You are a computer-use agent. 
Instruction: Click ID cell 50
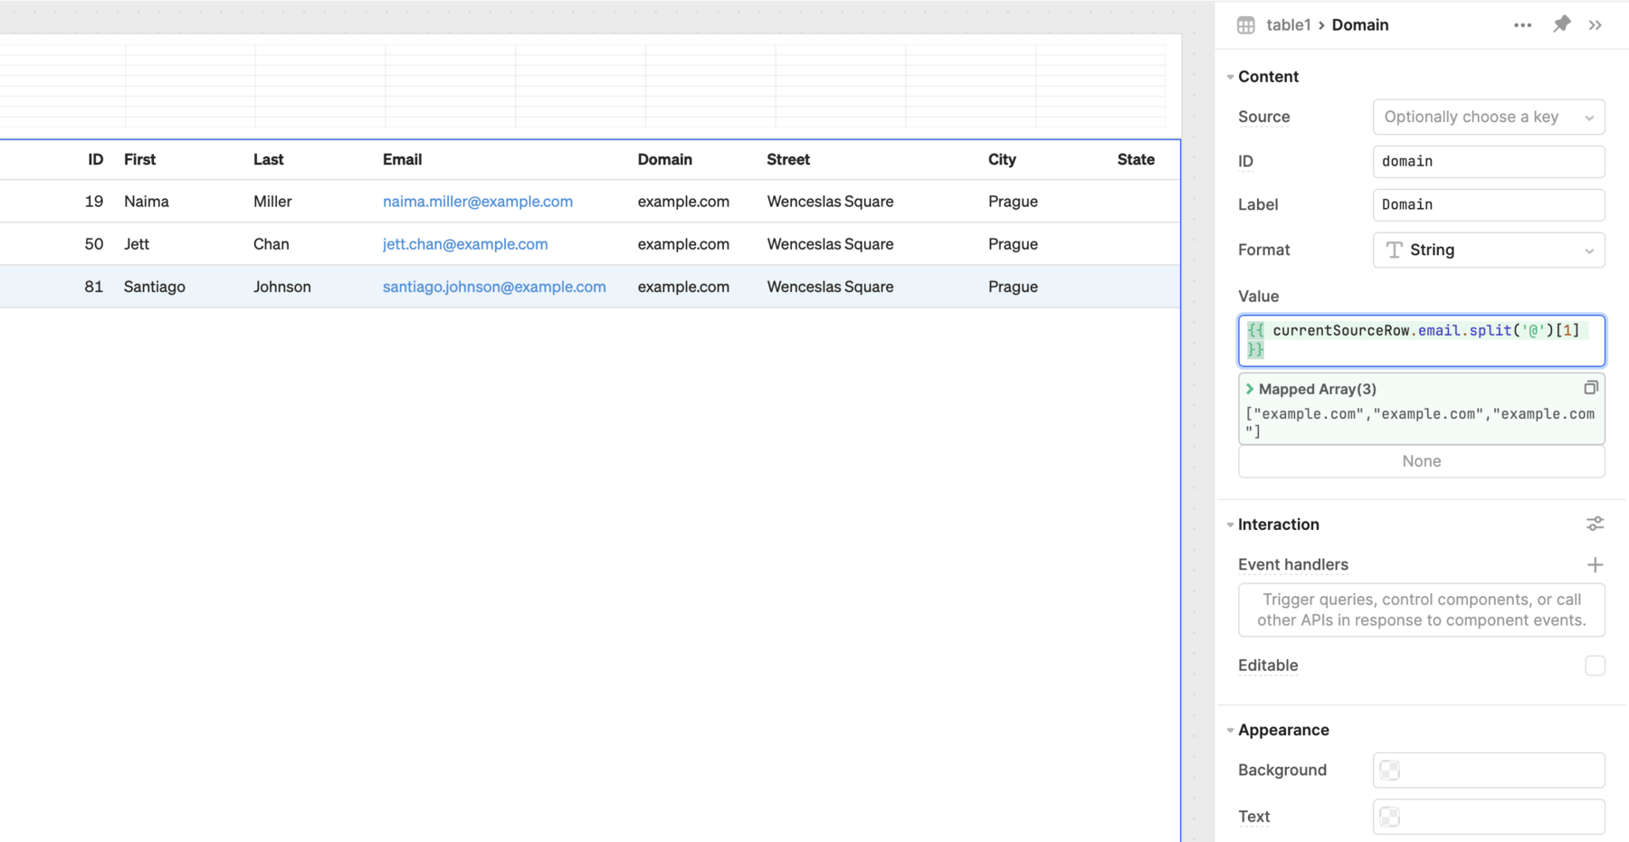94,244
